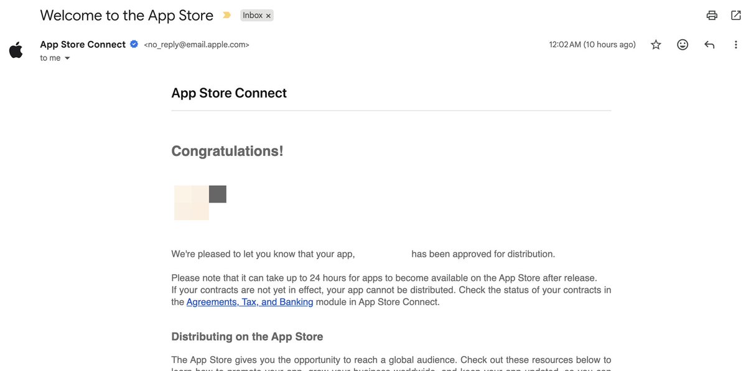
Task: Click sender name App Store Connect
Action: pyautogui.click(x=83, y=44)
